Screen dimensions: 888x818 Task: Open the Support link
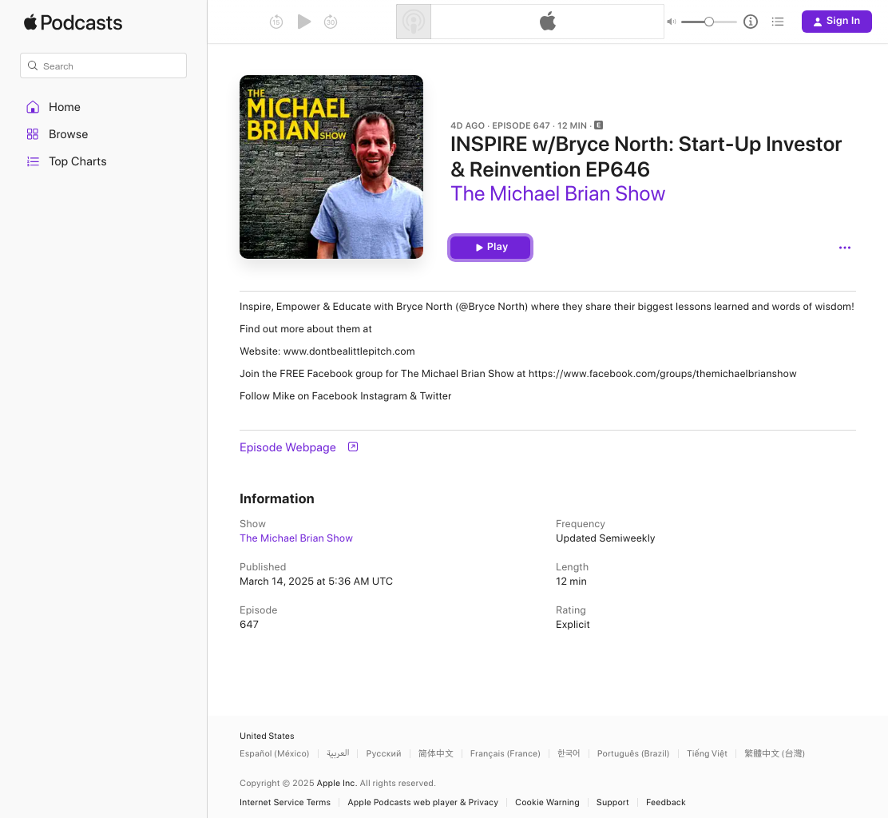[612, 802]
